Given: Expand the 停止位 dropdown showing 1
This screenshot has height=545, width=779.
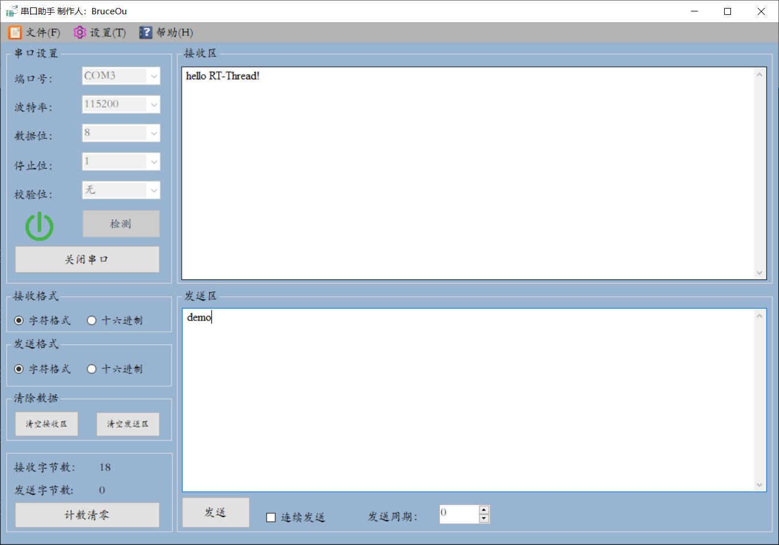Looking at the screenshot, I should click(154, 162).
